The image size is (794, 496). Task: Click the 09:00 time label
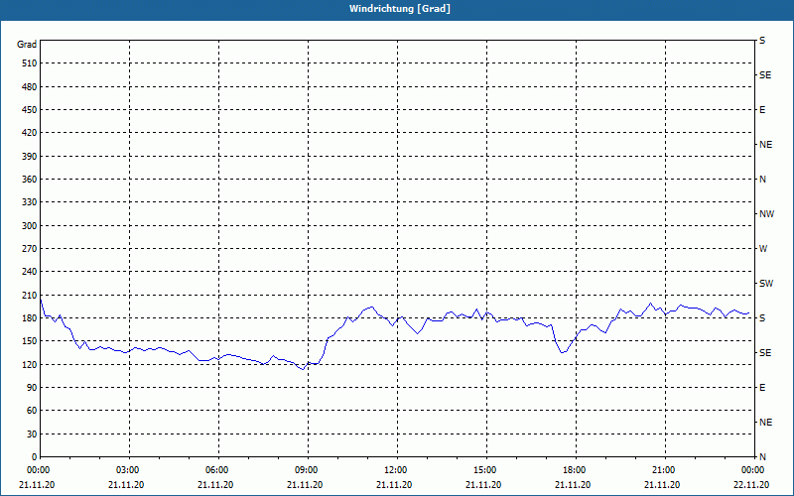click(308, 470)
